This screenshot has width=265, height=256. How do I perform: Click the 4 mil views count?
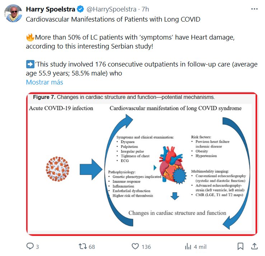coord(200,247)
